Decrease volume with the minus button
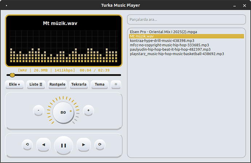251x163 pixels. [39, 110]
